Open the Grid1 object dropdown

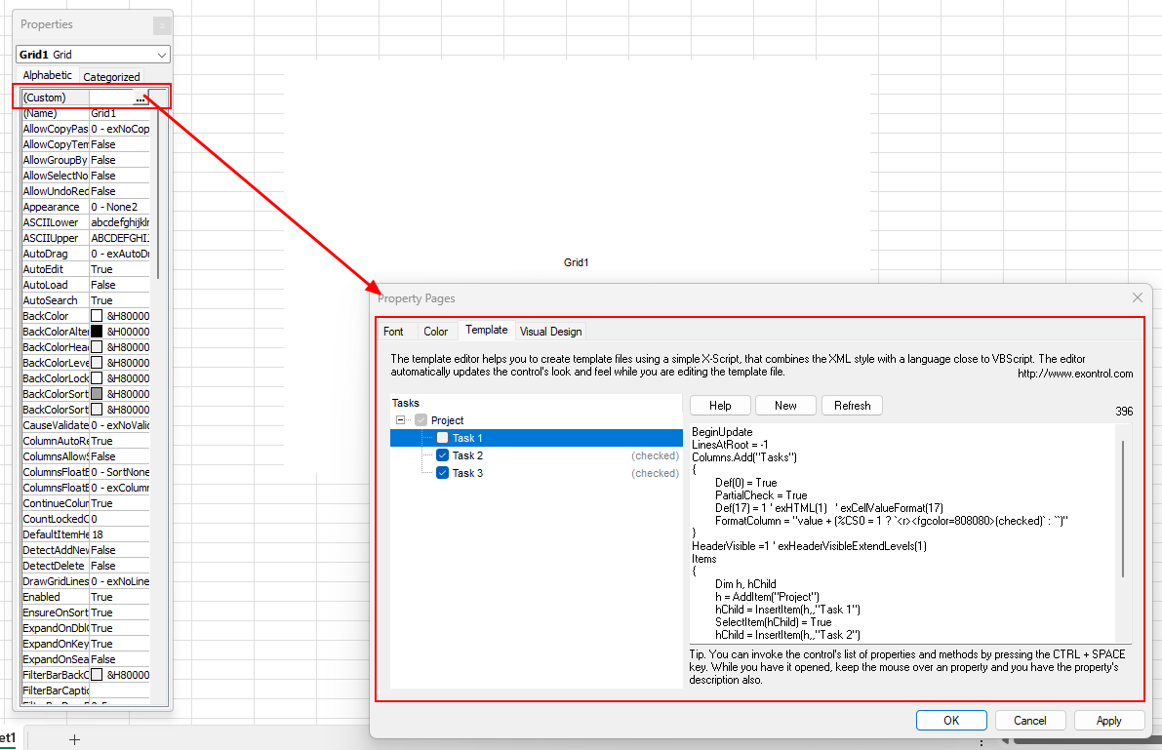[162, 56]
